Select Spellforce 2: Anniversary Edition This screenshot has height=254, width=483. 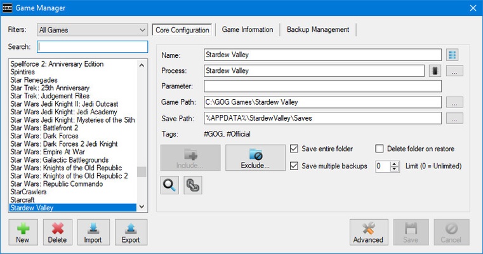pyautogui.click(x=73, y=63)
